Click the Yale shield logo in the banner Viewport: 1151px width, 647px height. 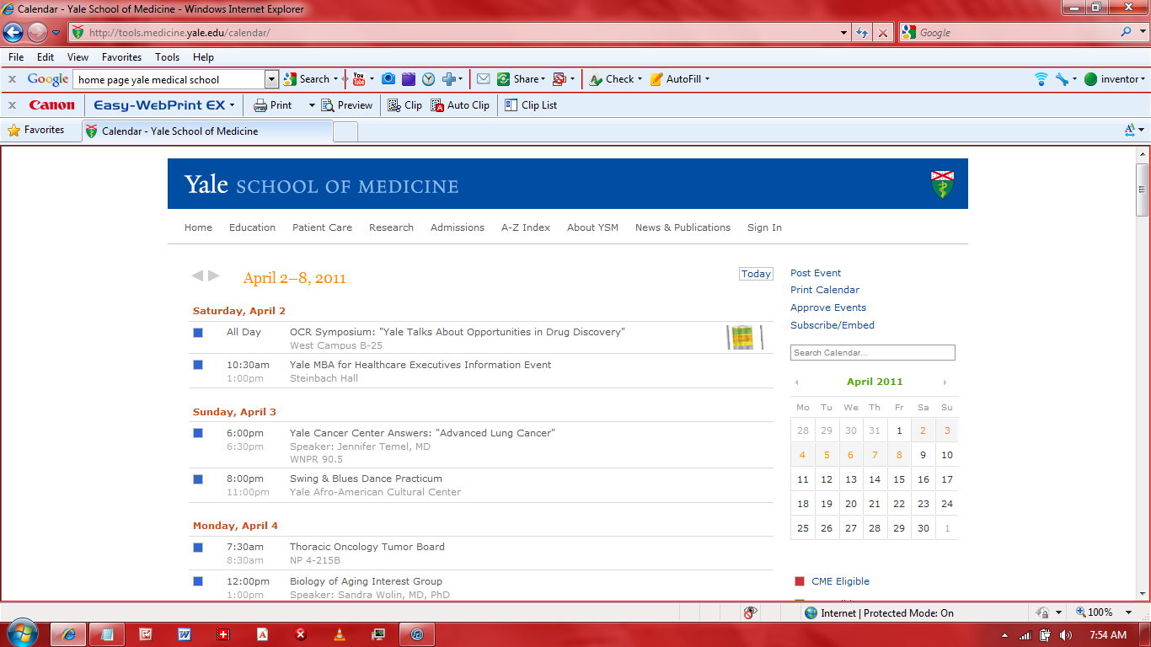point(942,184)
